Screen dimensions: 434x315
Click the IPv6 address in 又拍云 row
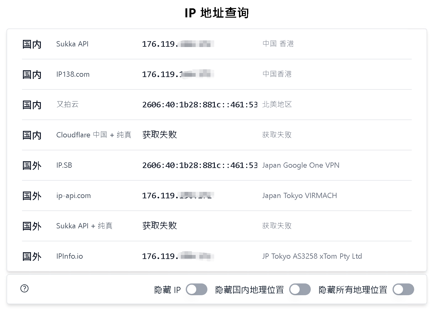(x=200, y=105)
